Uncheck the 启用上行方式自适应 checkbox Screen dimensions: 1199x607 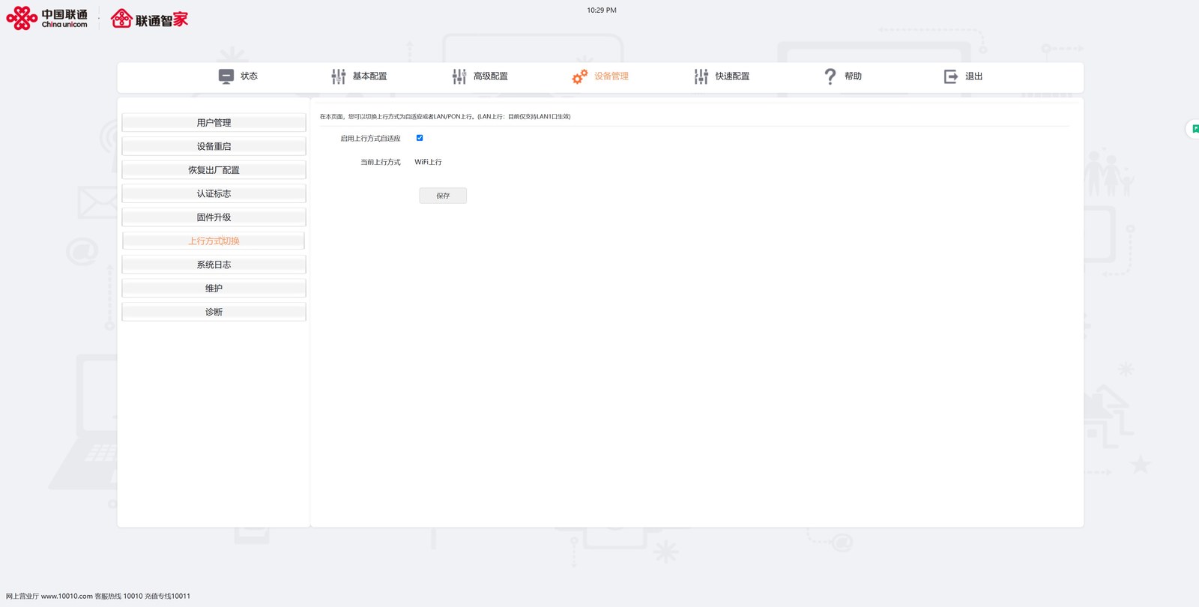coord(420,138)
